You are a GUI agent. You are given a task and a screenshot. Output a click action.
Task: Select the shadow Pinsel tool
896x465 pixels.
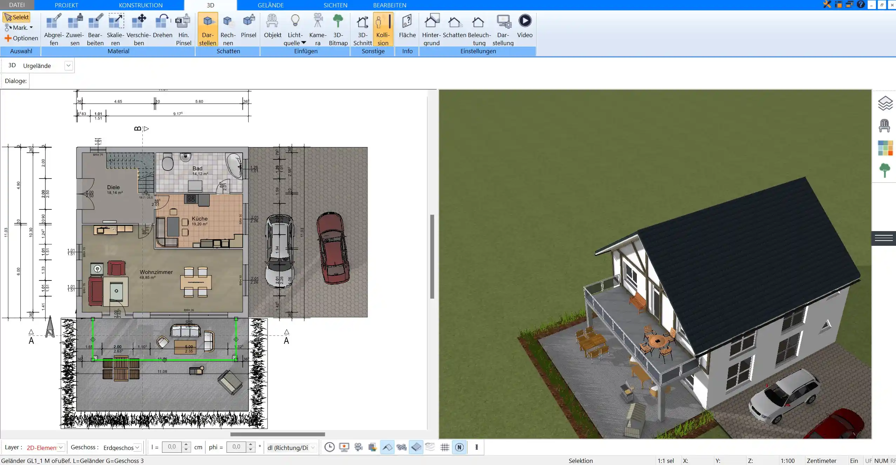(x=249, y=26)
